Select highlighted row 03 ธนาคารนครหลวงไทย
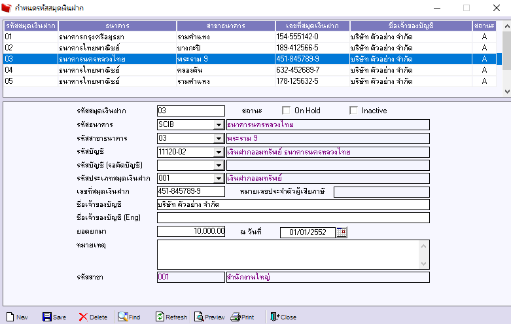Viewport: 511px width, 324px height. (250, 59)
